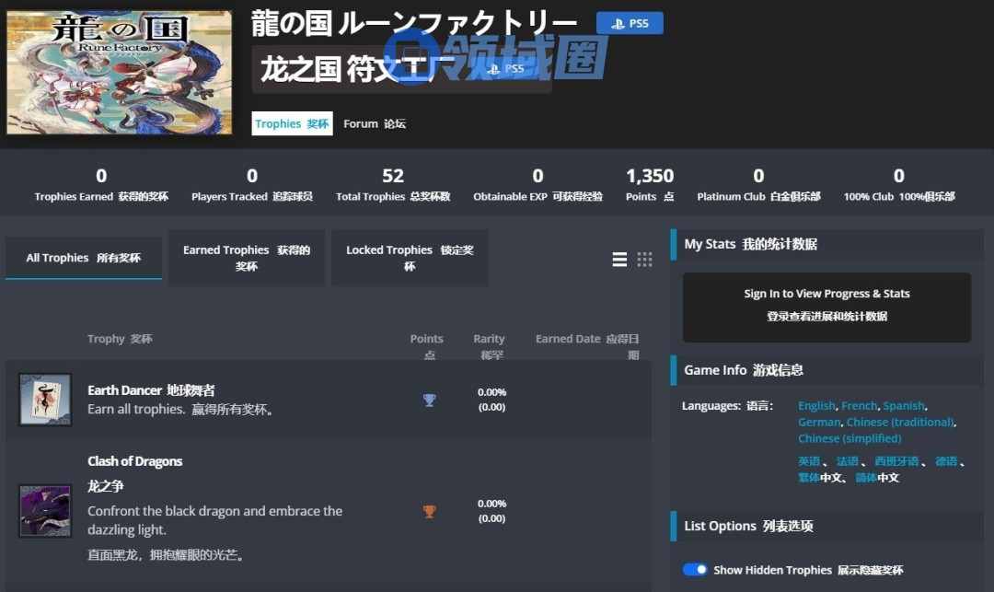994x592 pixels.
Task: Open the Earth Dancer trophy image
Action: [45, 400]
